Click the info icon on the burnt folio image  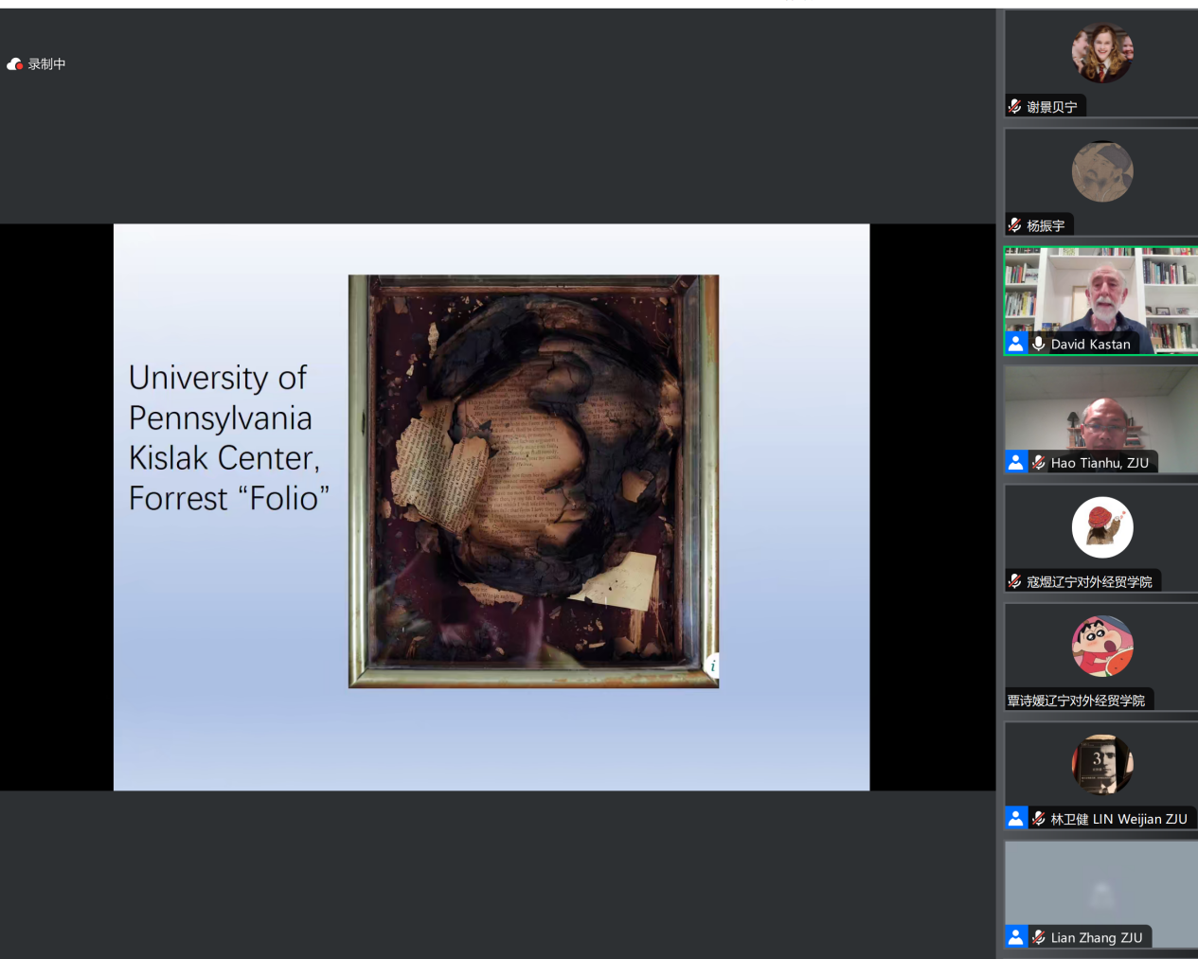pyautogui.click(x=712, y=666)
